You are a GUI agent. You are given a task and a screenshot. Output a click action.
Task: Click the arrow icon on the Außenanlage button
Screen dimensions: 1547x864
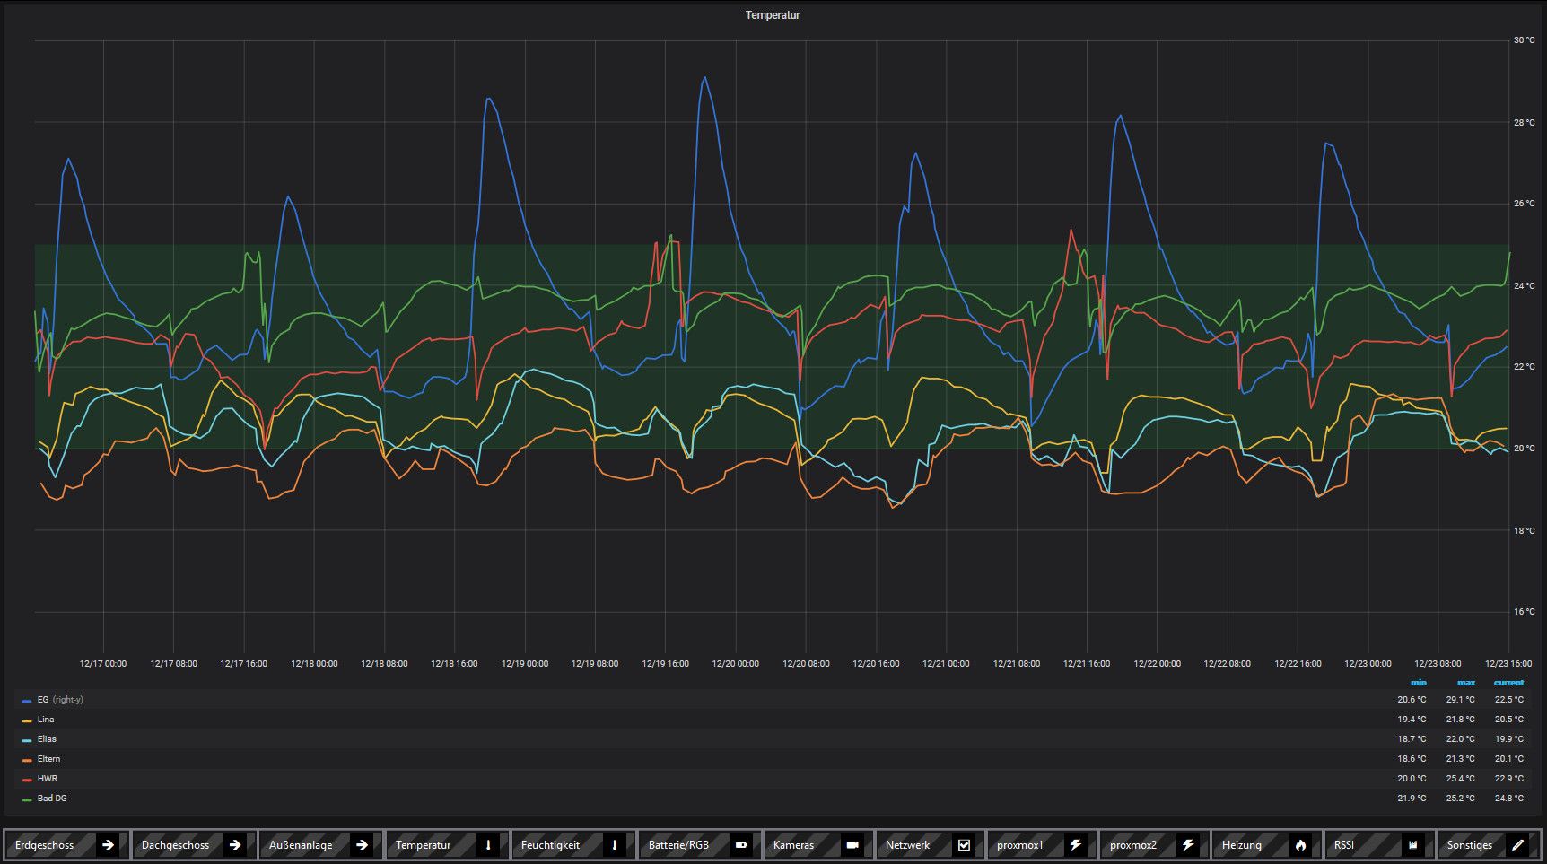(361, 845)
